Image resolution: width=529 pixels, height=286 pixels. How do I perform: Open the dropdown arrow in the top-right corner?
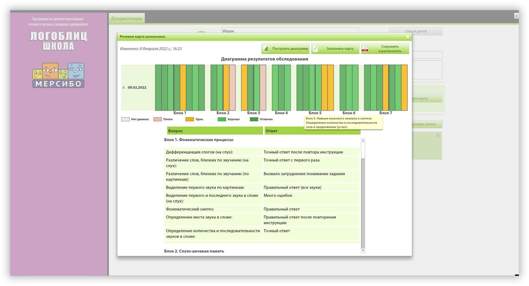coord(516,16)
